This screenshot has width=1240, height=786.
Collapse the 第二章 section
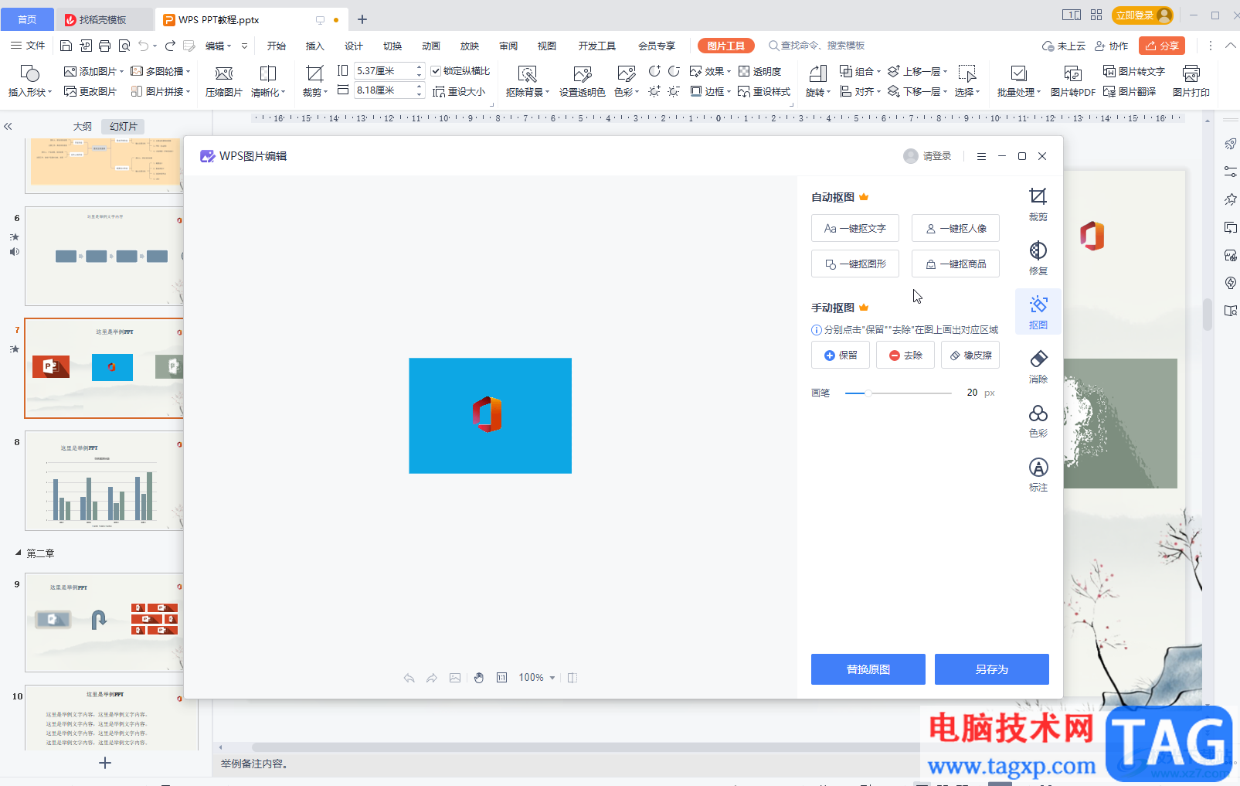pyautogui.click(x=19, y=553)
